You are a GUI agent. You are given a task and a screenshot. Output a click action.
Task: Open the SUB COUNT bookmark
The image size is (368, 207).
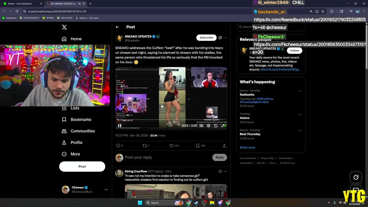(65, 18)
